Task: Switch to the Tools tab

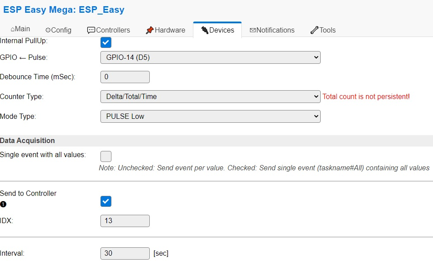Action: pos(323,30)
